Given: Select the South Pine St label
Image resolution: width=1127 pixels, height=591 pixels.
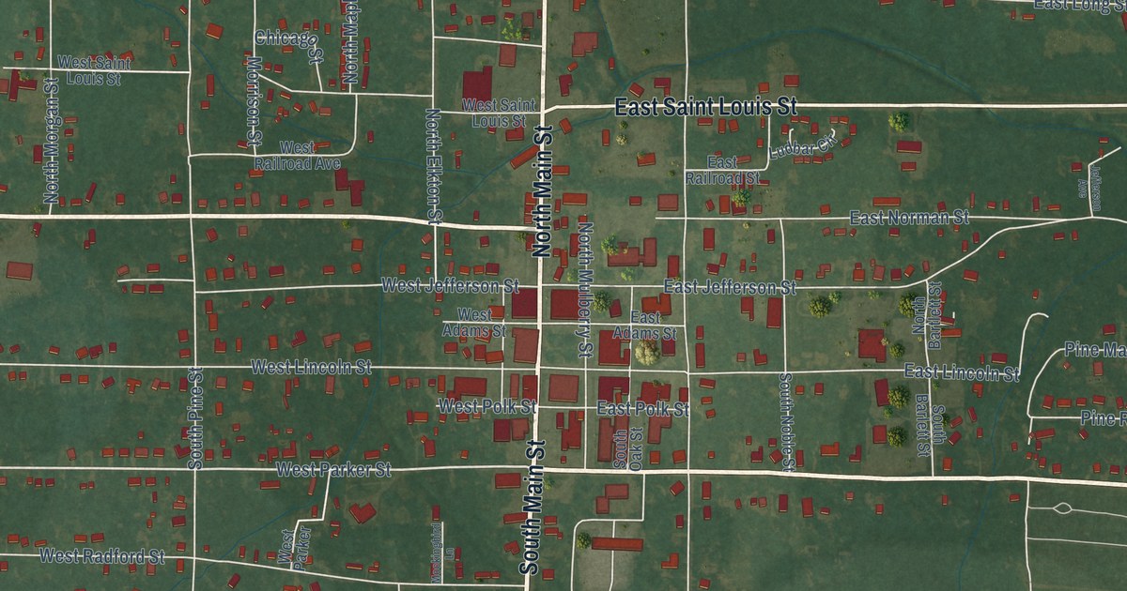Looking at the screenshot, I should click(x=195, y=418).
